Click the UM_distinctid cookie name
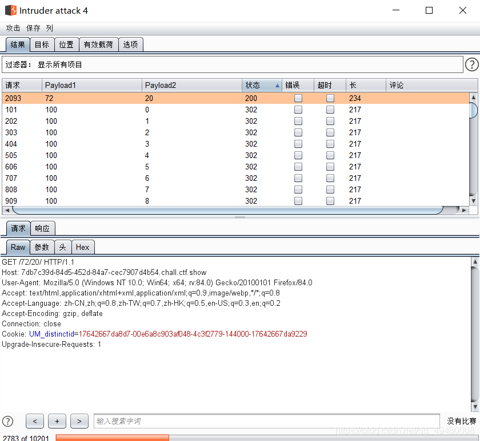Viewport: 480px width, 441px height. [x=51, y=334]
